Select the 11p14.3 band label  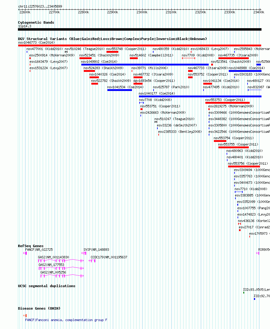(x=25, y=26)
